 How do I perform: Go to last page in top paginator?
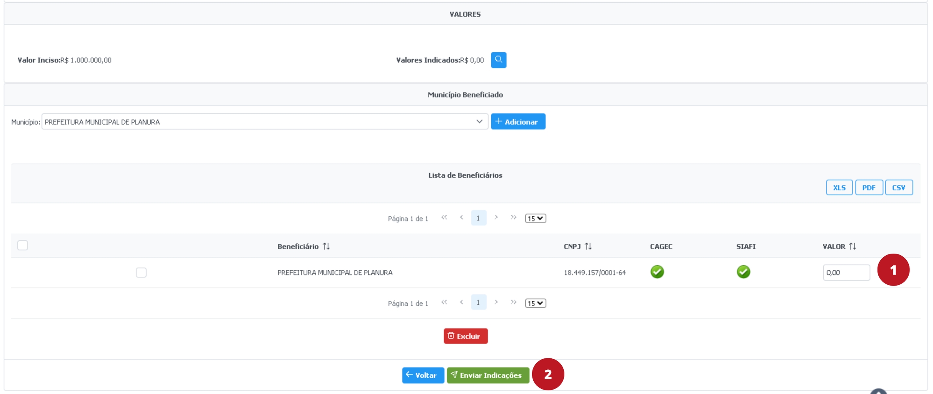click(x=513, y=218)
